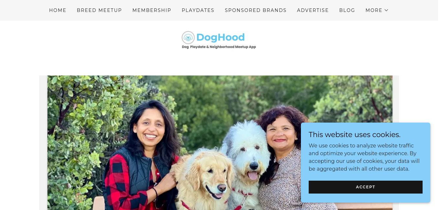This screenshot has width=442, height=210.
Task: Click the DogHood brand name text
Action: click(220, 37)
